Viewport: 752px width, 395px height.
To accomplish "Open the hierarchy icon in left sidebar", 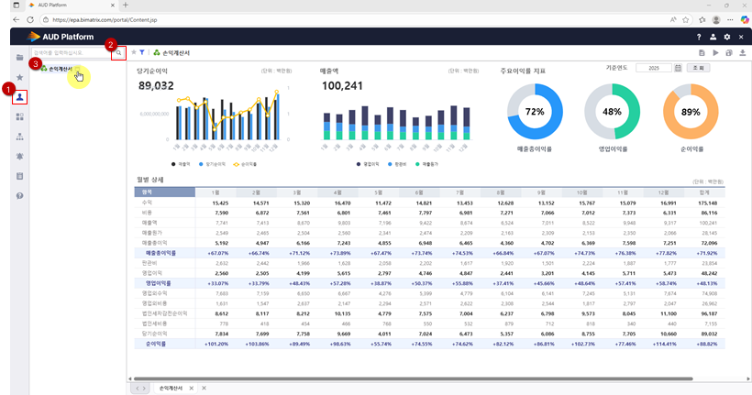I will [x=19, y=137].
